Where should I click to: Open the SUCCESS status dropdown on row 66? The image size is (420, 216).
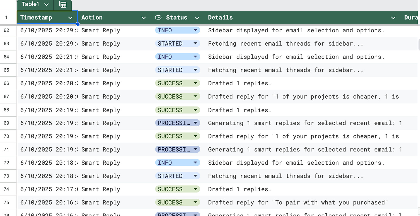click(x=195, y=83)
